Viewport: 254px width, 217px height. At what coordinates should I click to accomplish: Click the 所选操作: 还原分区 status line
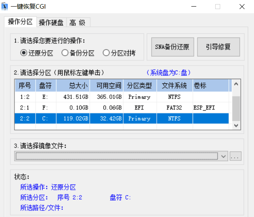(48, 187)
